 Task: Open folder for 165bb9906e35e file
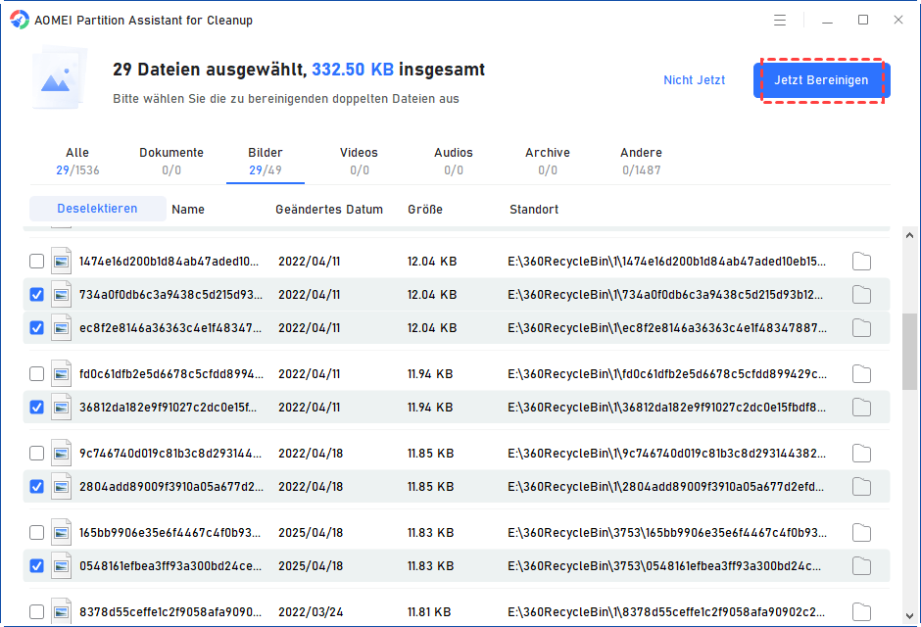(861, 533)
